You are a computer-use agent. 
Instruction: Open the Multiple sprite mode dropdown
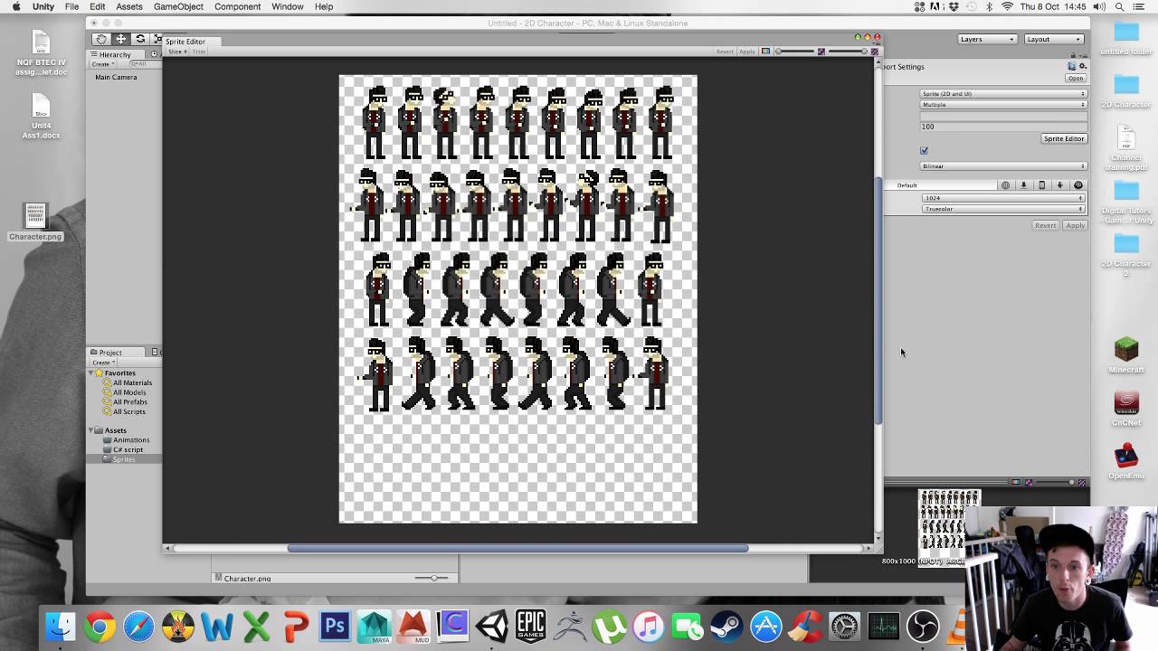[1003, 105]
